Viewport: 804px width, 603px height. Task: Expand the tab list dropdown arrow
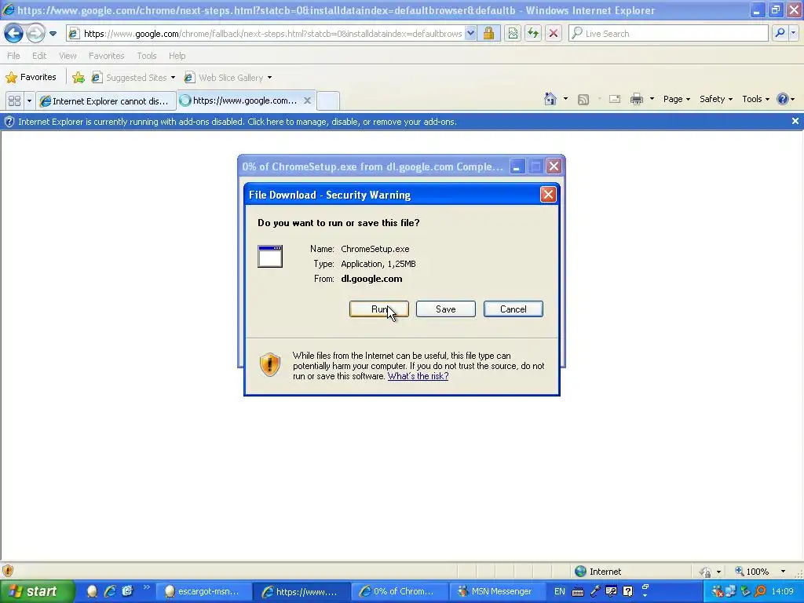(29, 100)
